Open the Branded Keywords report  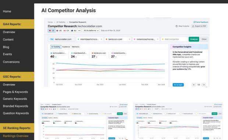15,106
